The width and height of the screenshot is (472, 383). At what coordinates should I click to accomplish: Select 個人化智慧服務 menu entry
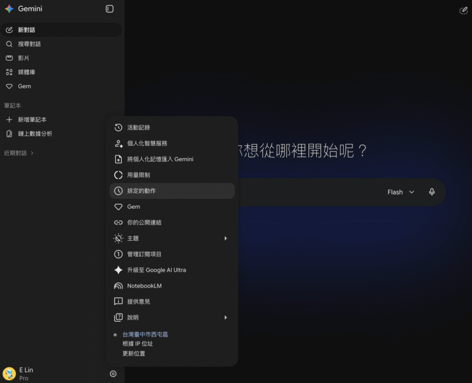click(x=172, y=144)
